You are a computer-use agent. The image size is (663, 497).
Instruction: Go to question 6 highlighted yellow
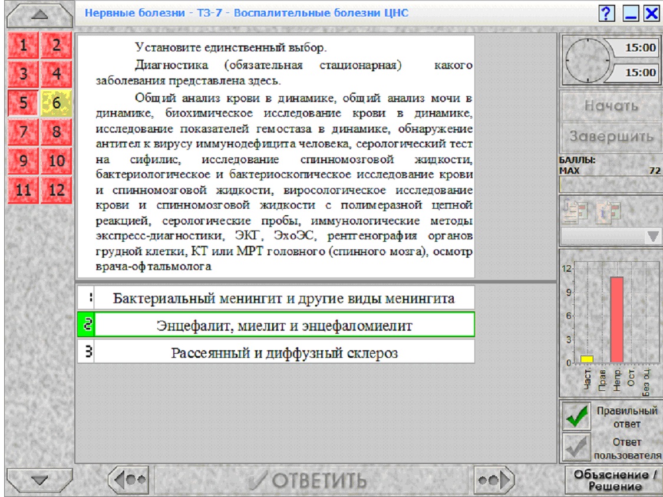56,103
